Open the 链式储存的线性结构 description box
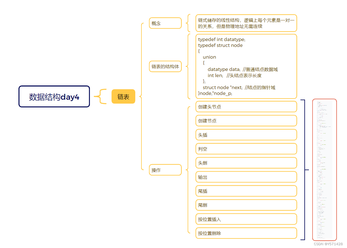The height and width of the screenshot is (248, 347). click(246, 23)
